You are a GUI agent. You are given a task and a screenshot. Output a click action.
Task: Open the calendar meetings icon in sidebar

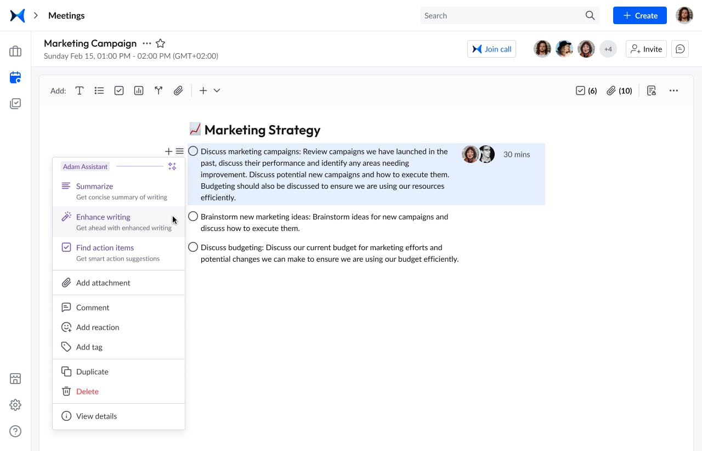click(15, 77)
